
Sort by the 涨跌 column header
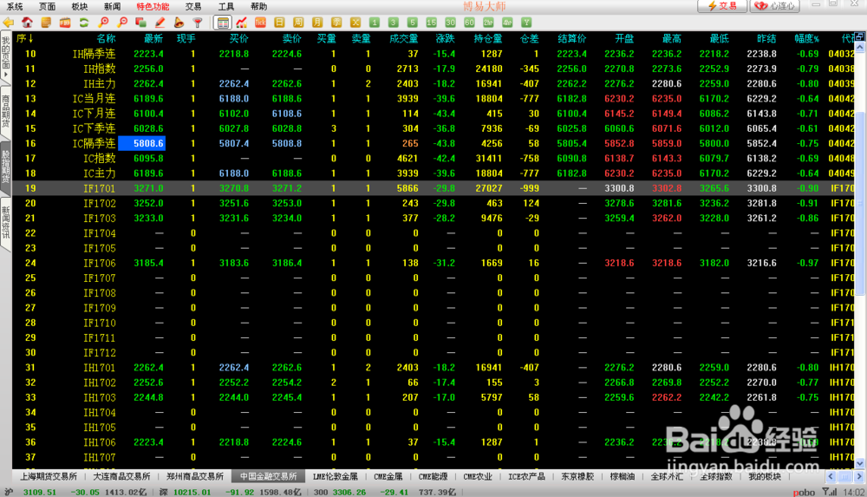(445, 39)
